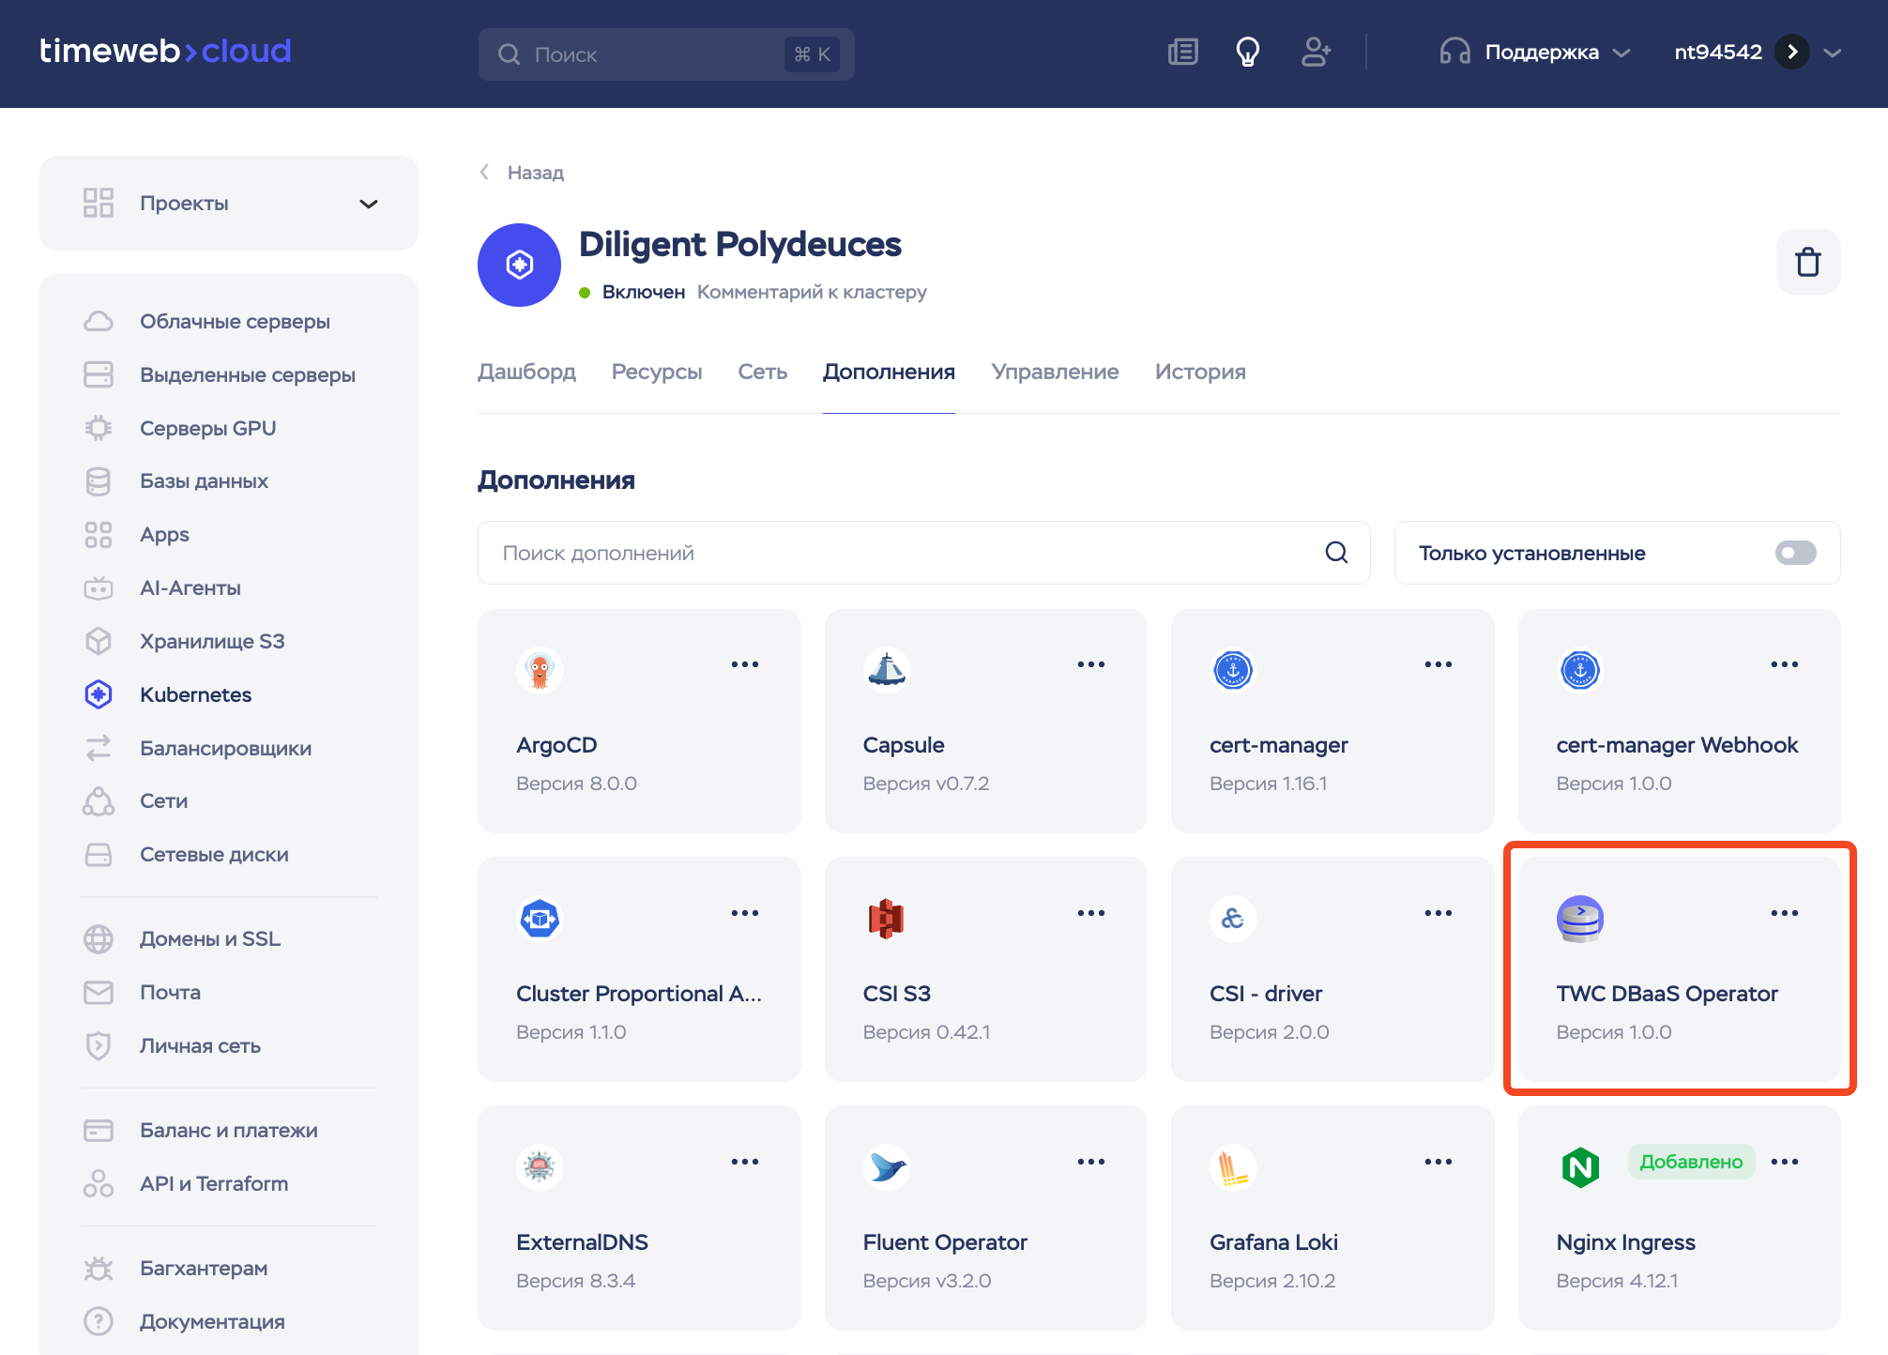Click the CSI S3 red icon
The image size is (1888, 1355).
tap(886, 919)
